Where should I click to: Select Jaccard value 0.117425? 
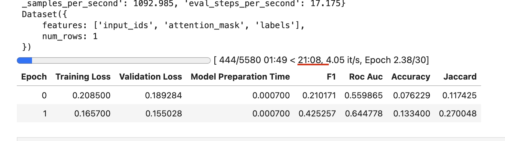[458, 95]
